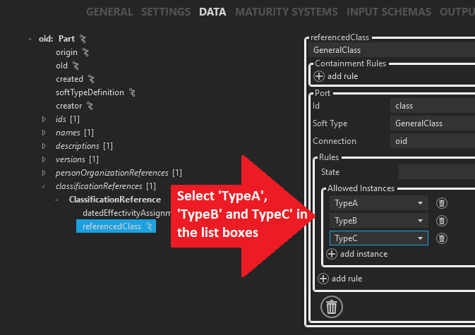Collapse the ClassificationReference node
The image size is (475, 335).
point(56,200)
